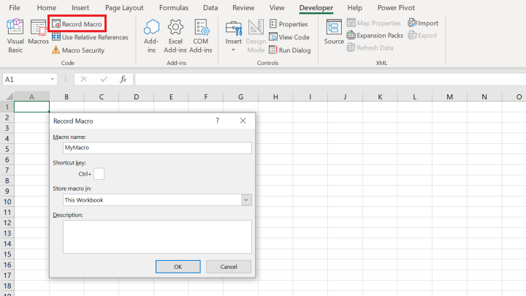Click Refresh Data in XML group
Image resolution: width=526 pixels, height=296 pixels.
click(x=370, y=48)
